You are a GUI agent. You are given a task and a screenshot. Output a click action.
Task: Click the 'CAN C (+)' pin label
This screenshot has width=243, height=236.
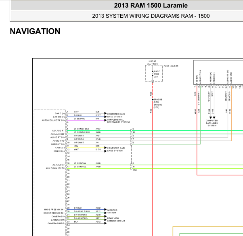60,113
